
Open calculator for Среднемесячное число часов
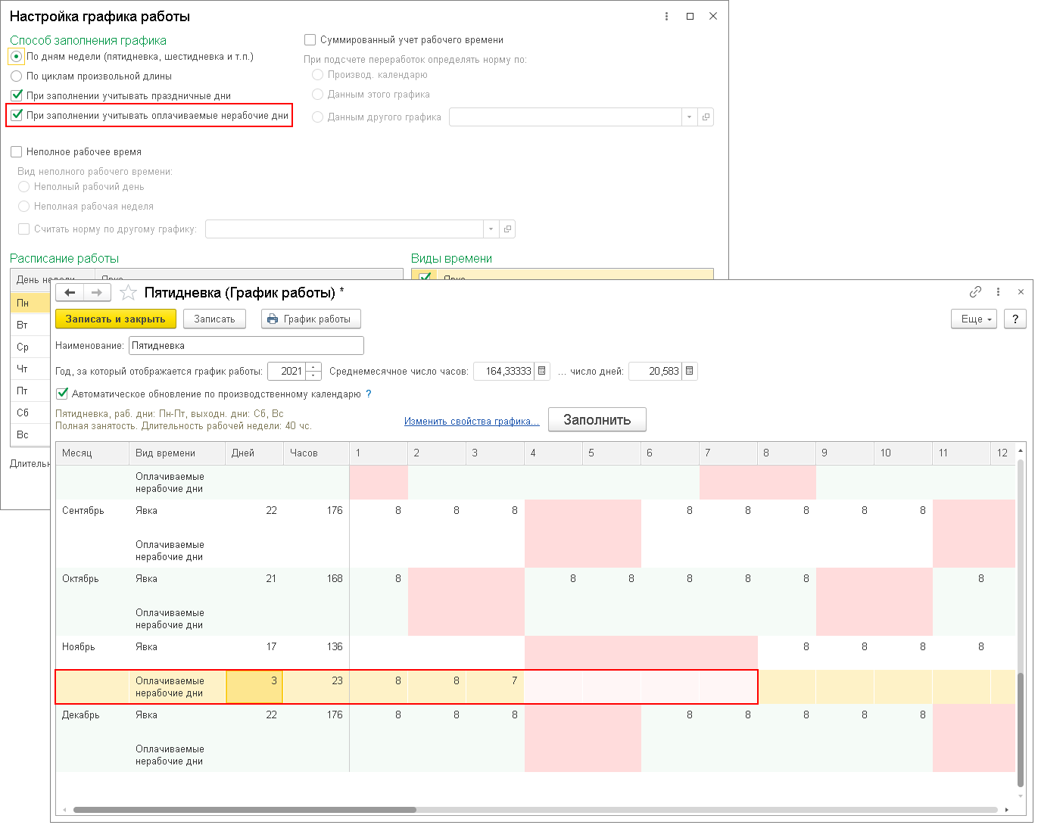(542, 372)
